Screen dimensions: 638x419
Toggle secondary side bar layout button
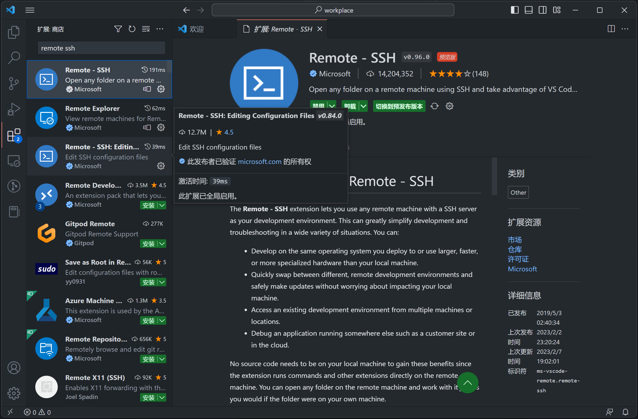pyautogui.click(x=542, y=10)
